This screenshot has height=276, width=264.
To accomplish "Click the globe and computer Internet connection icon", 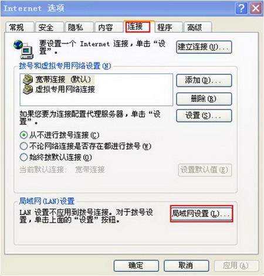I will point(23,49).
